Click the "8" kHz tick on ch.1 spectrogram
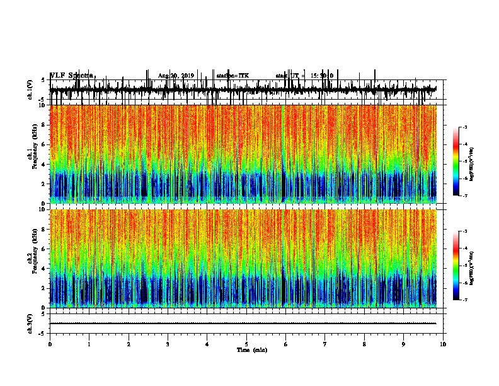 [44, 125]
